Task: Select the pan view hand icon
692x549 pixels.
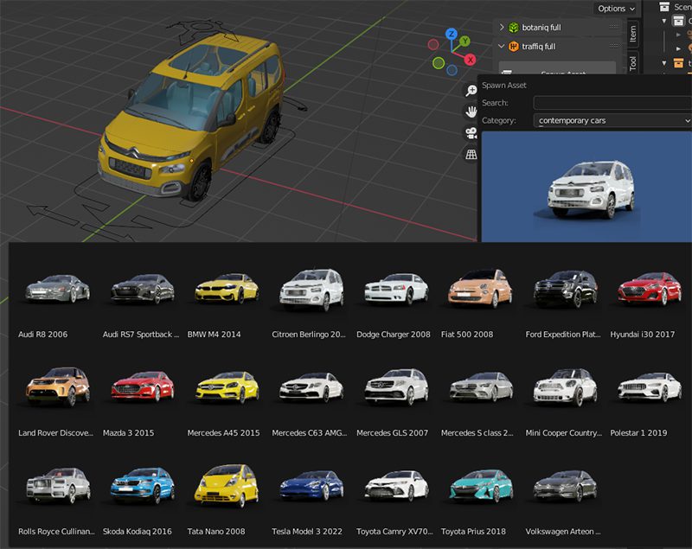Action: click(x=471, y=112)
